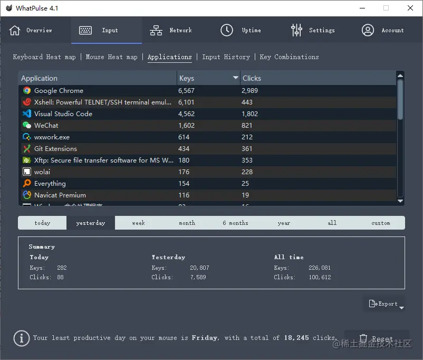Open Input History view
The width and height of the screenshot is (423, 360).
[x=226, y=57]
